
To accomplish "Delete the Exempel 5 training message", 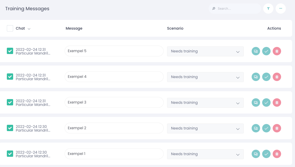I will click(277, 51).
